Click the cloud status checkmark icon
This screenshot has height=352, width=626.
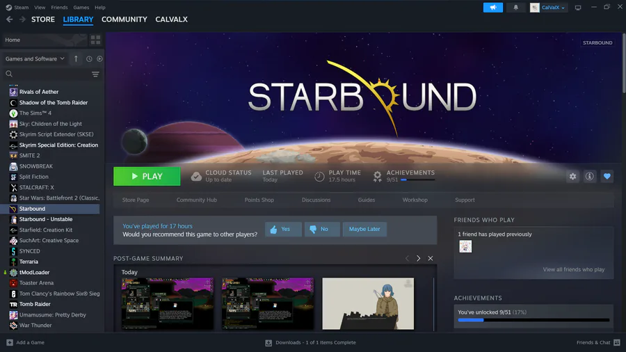point(196,176)
